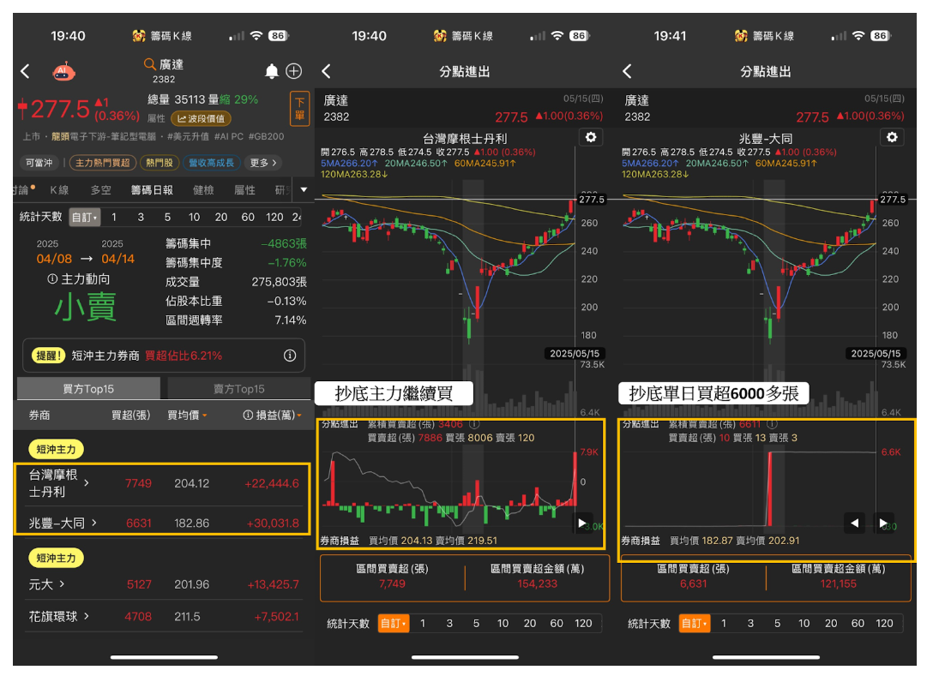Open the 籌碼日報 tab
The image size is (927, 682).
tap(152, 190)
